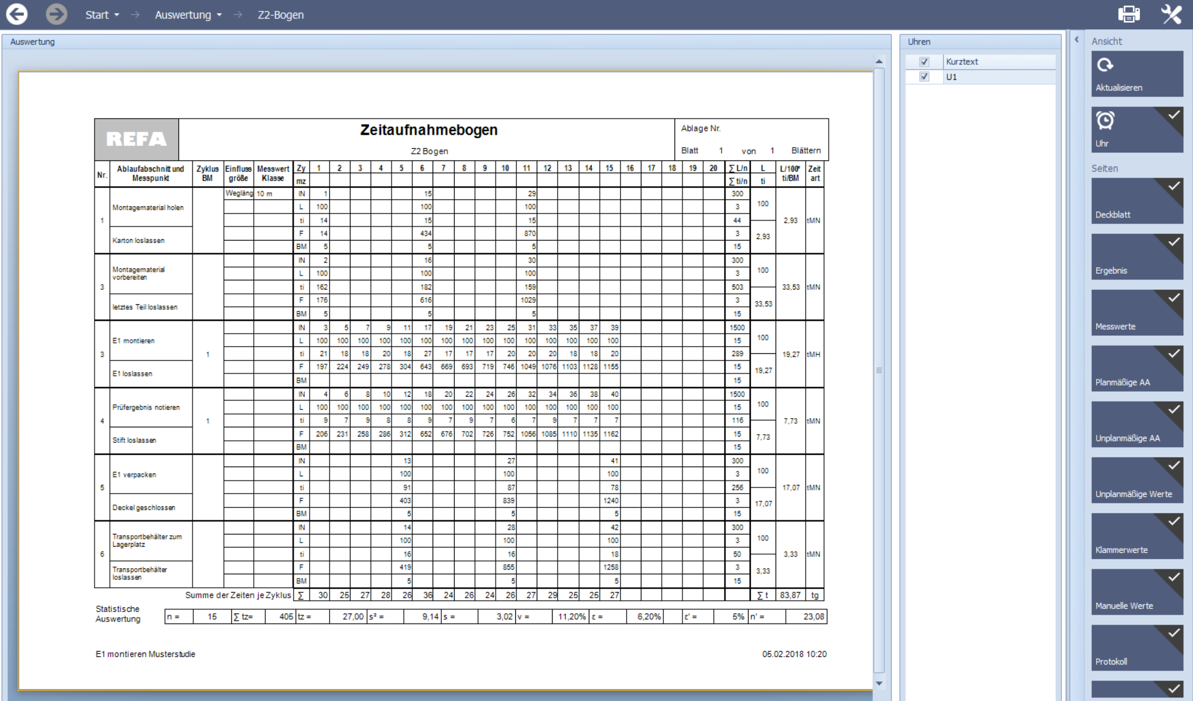This screenshot has height=701, width=1193.
Task: Click the 11,20% variation value
Action: click(x=571, y=617)
